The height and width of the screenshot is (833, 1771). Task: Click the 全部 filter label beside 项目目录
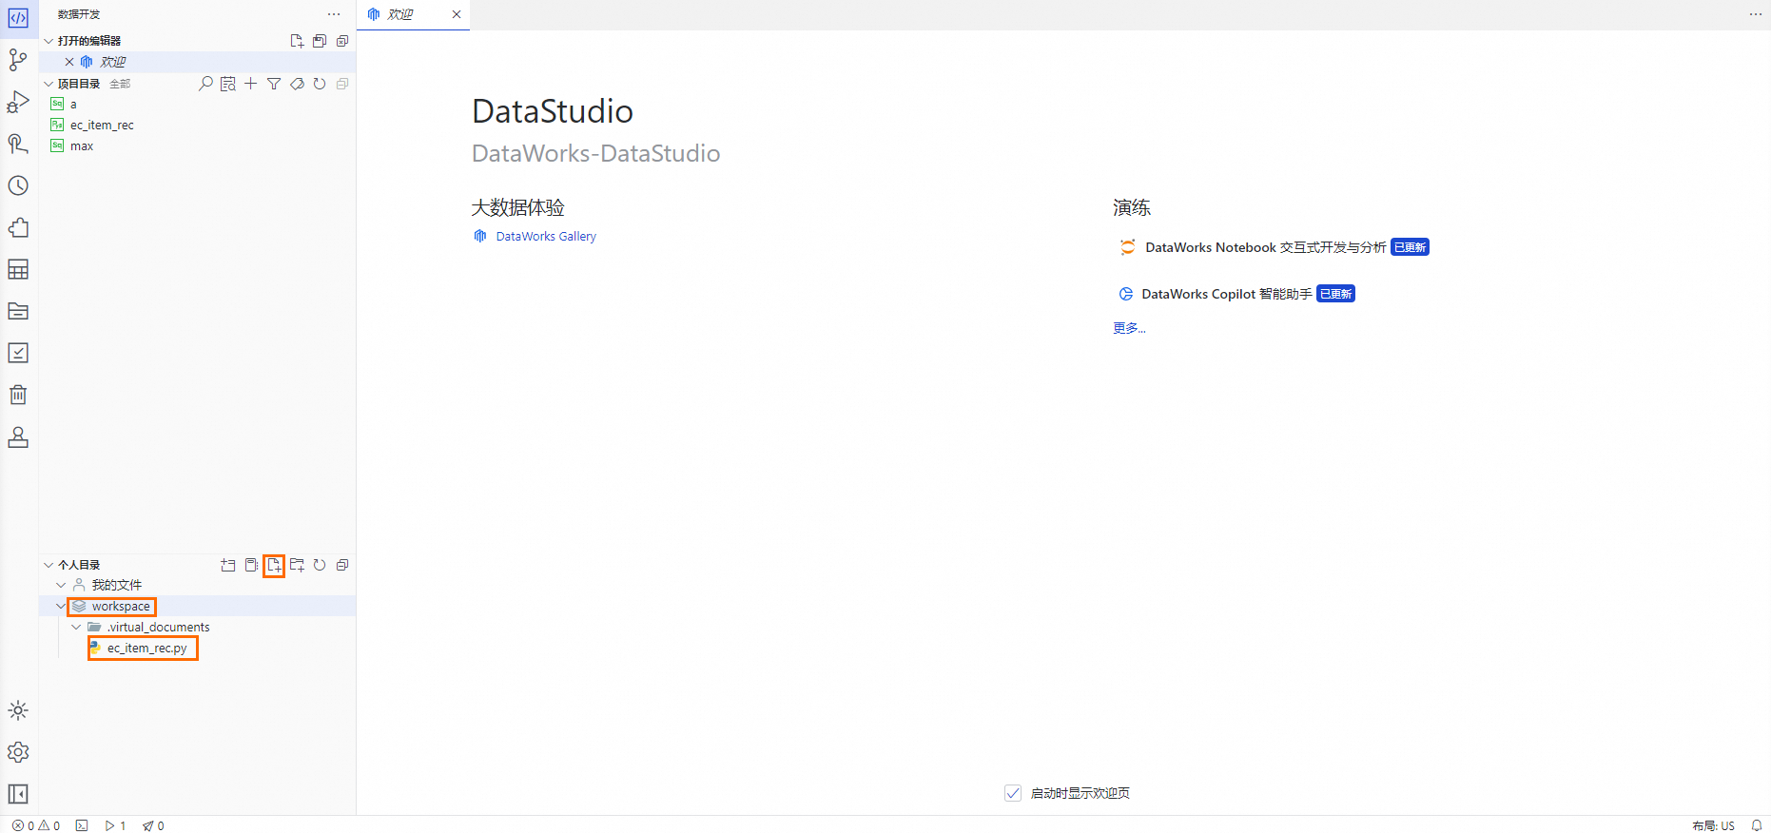click(120, 84)
